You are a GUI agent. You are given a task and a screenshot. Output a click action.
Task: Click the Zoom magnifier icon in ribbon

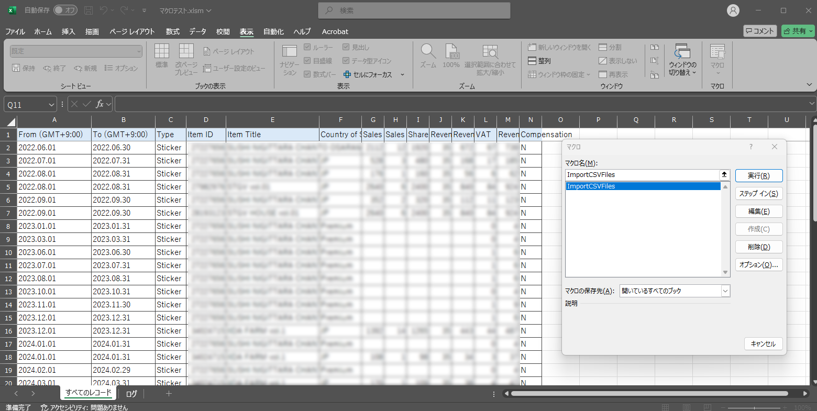pyautogui.click(x=428, y=52)
